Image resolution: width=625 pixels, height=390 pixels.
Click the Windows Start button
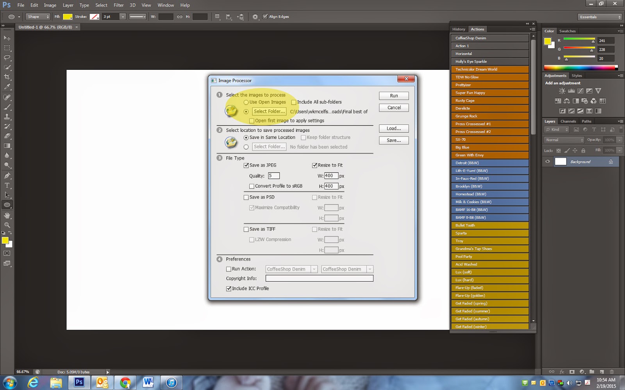[9, 383]
